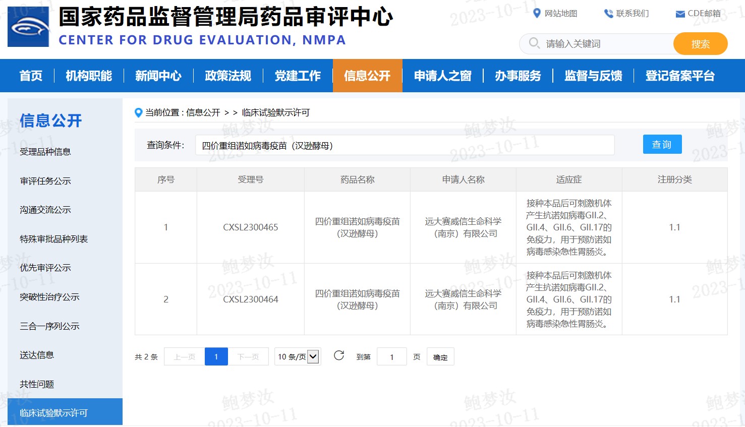Click the 查询条件 input field
The width and height of the screenshot is (745, 427).
[405, 145]
